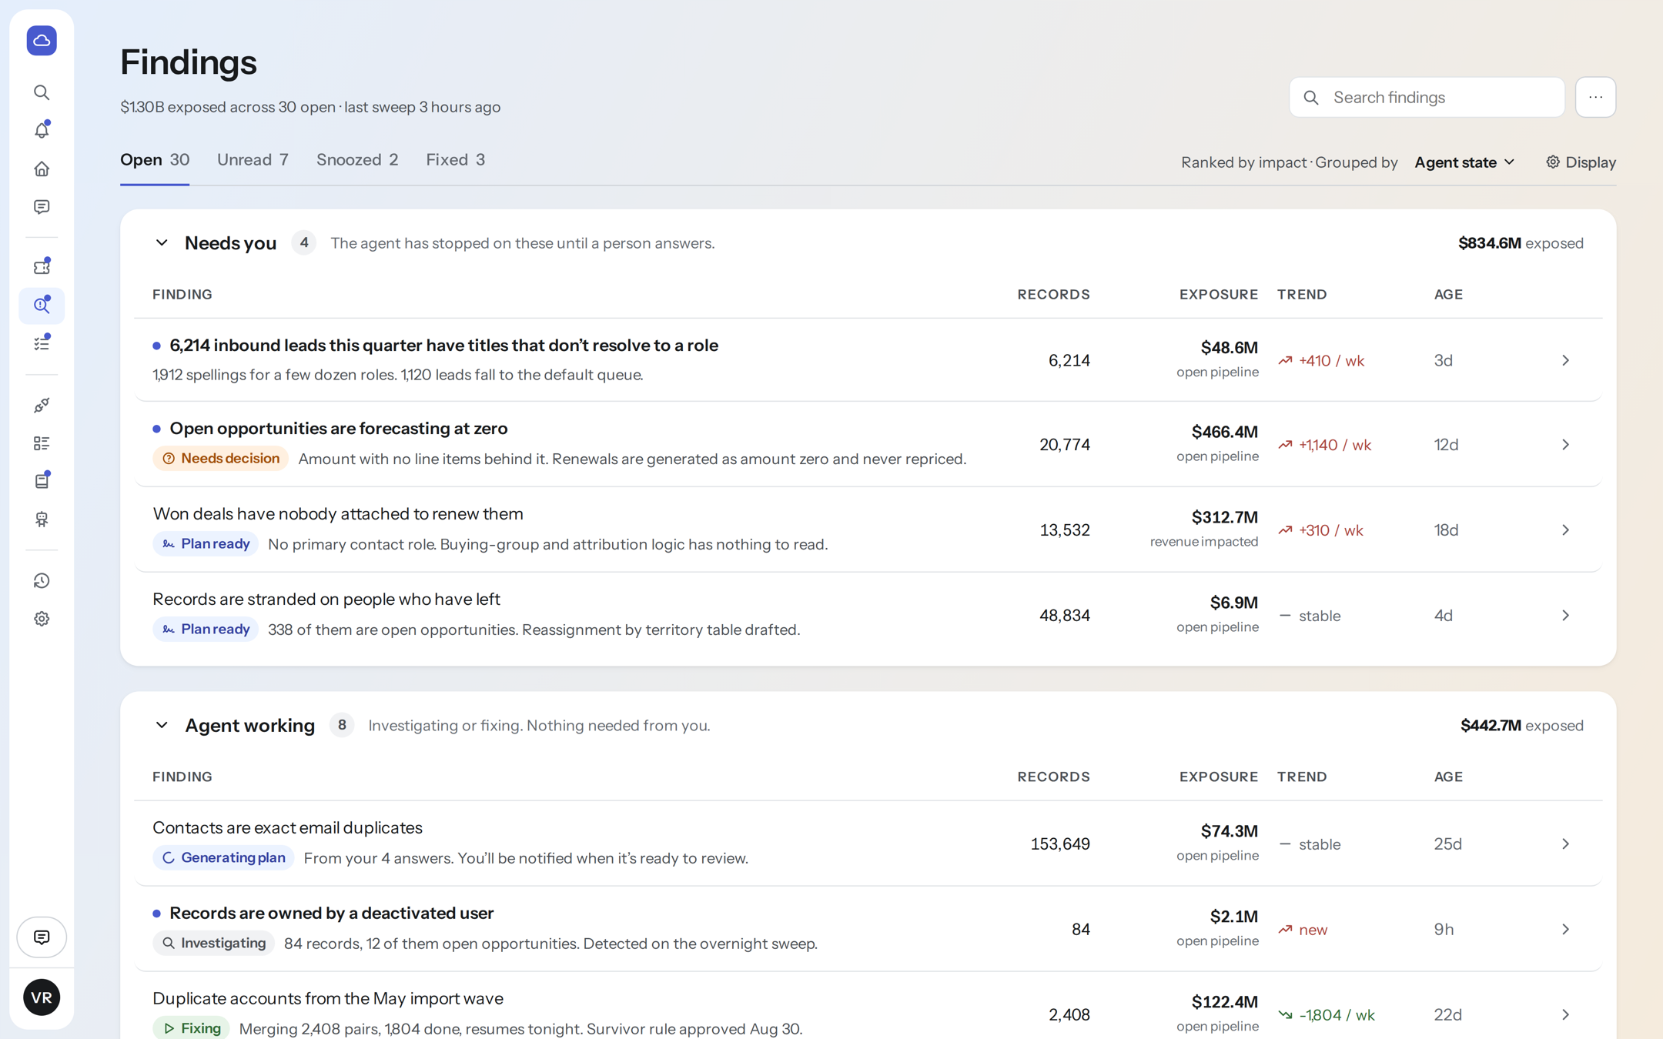Open the more options ellipsis button
The height and width of the screenshot is (1039, 1663).
(1595, 97)
